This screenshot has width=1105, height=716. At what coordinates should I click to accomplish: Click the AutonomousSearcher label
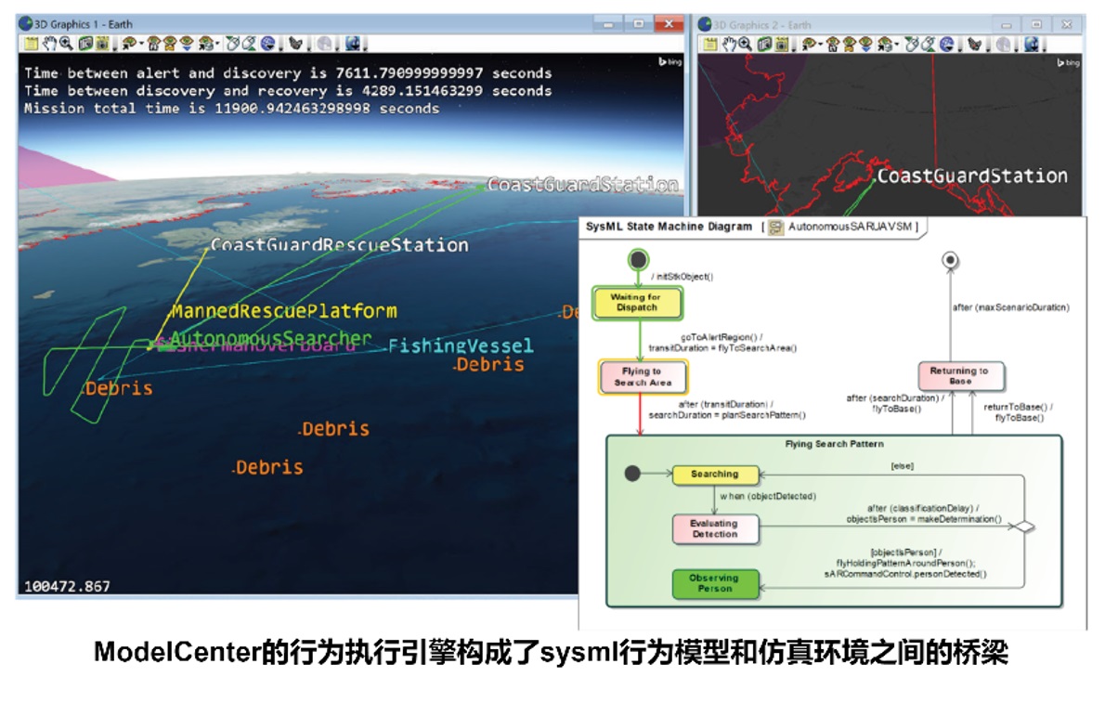[x=270, y=338]
